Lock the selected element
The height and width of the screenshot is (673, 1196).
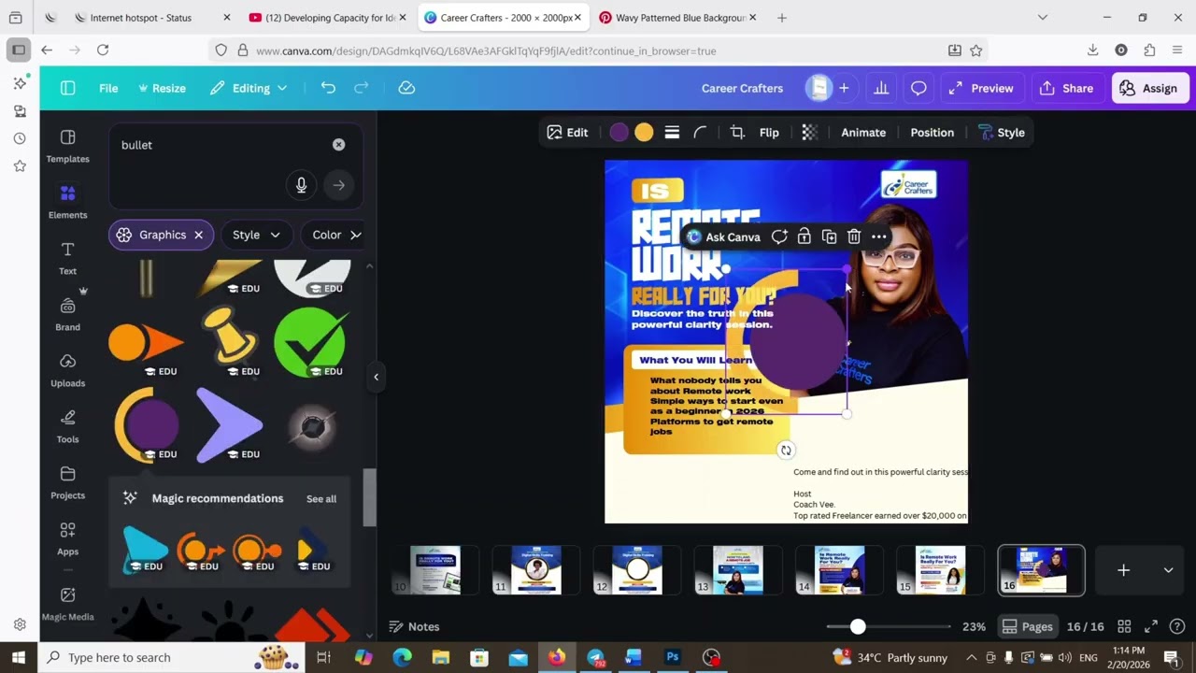click(804, 237)
